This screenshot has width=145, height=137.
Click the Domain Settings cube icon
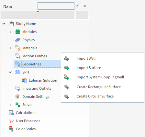click(18, 97)
